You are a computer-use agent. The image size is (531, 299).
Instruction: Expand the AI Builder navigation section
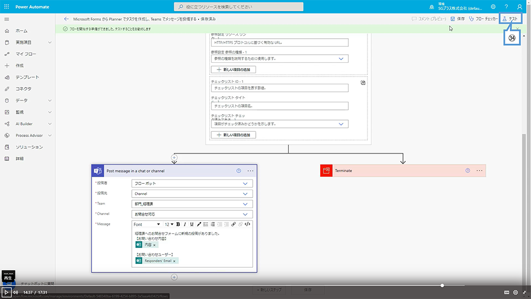point(50,124)
